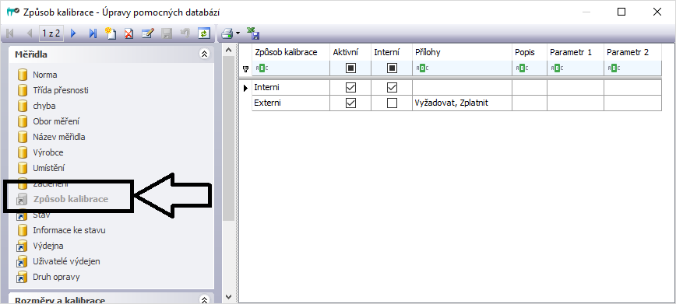Sort by Popis column header
676x304 pixels.
[530, 53]
